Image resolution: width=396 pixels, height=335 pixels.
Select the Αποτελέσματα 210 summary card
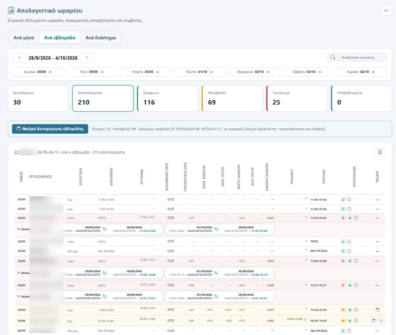pos(103,99)
